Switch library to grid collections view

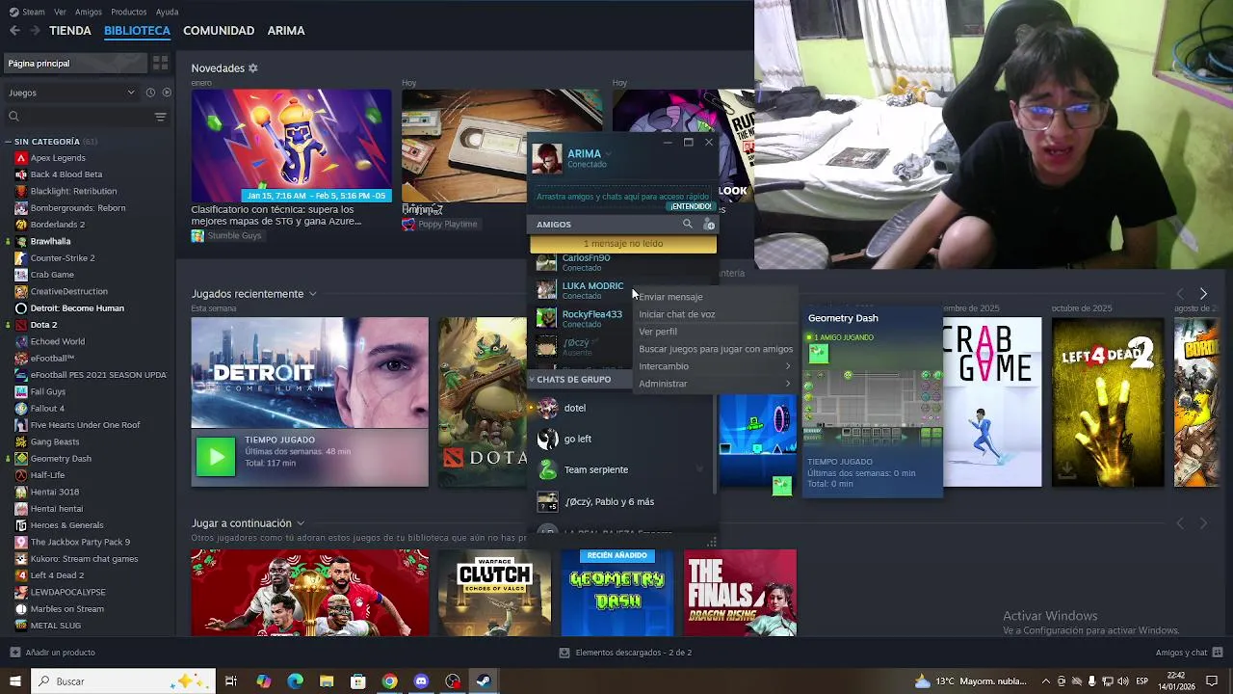(160, 63)
